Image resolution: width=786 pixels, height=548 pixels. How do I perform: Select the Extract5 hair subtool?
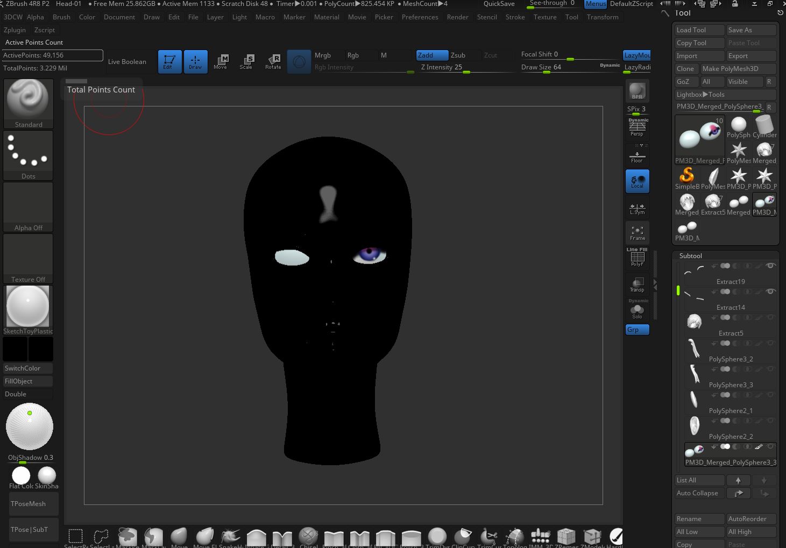[731, 324]
